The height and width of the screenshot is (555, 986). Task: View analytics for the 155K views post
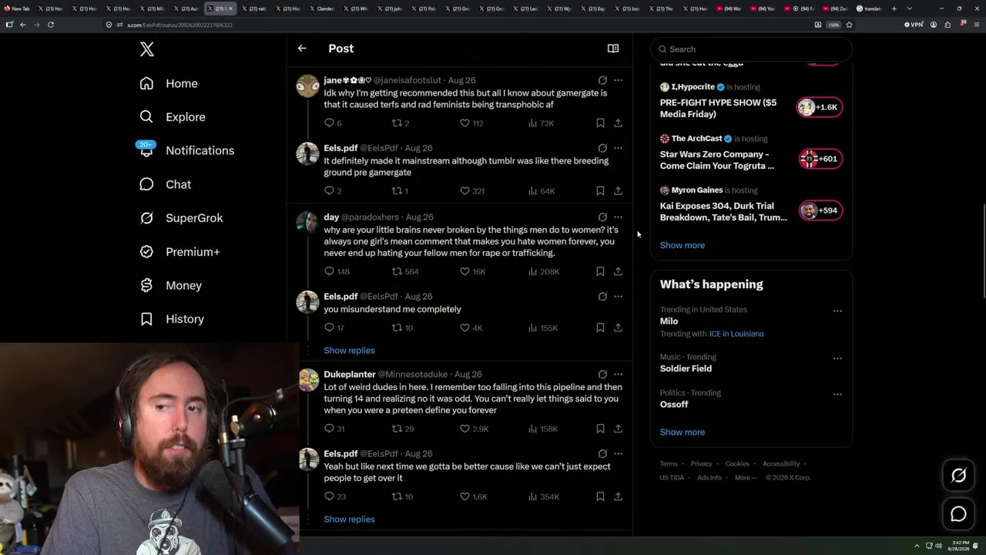click(542, 328)
